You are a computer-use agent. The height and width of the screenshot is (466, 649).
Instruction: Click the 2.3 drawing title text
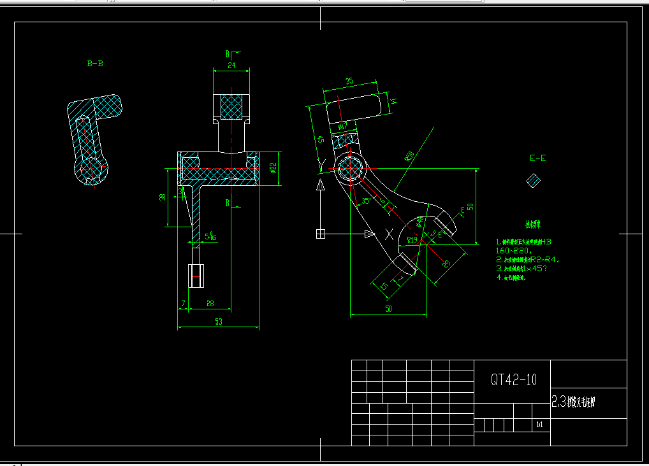[573, 402]
